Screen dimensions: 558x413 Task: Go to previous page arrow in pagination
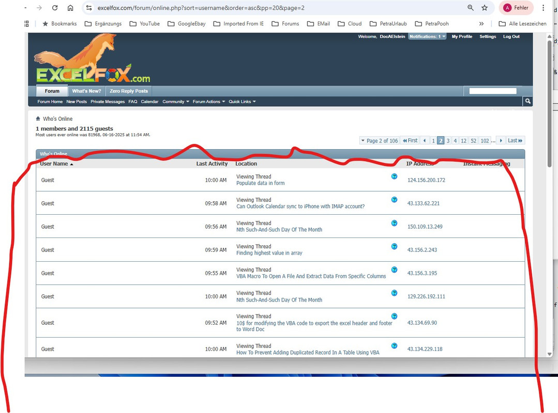tap(425, 140)
